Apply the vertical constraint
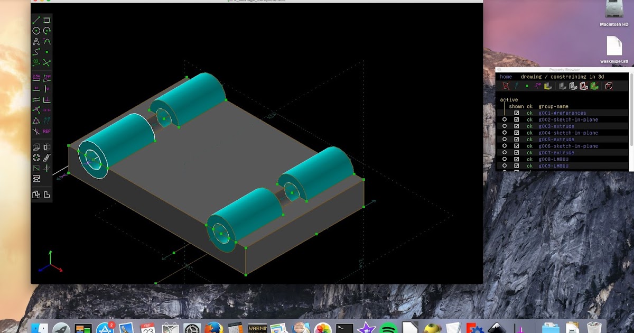Viewport: 634px width, 333px height. [x=48, y=89]
